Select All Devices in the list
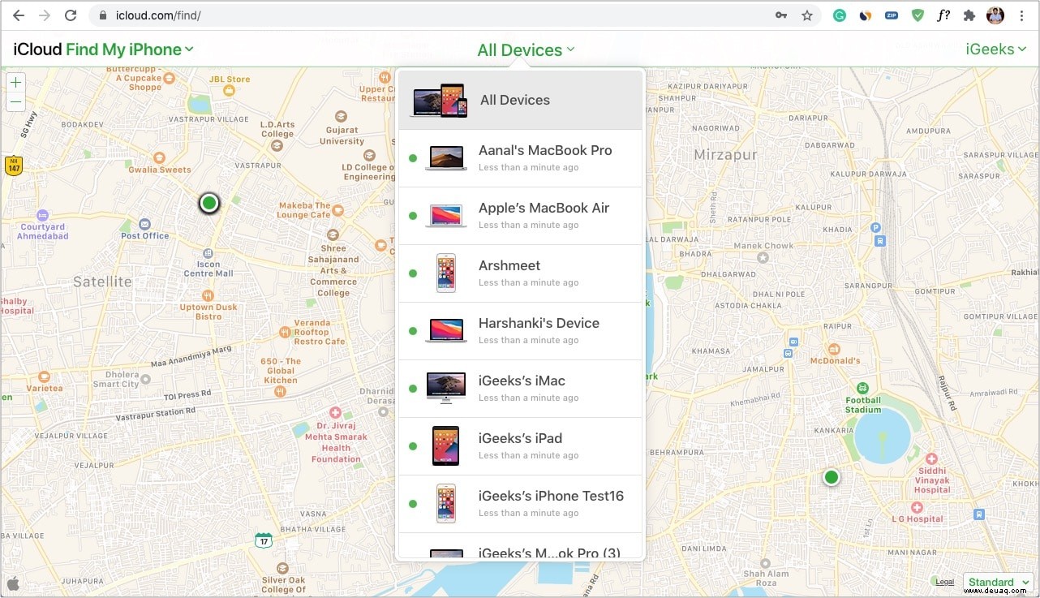This screenshot has width=1040, height=598. 520,100
